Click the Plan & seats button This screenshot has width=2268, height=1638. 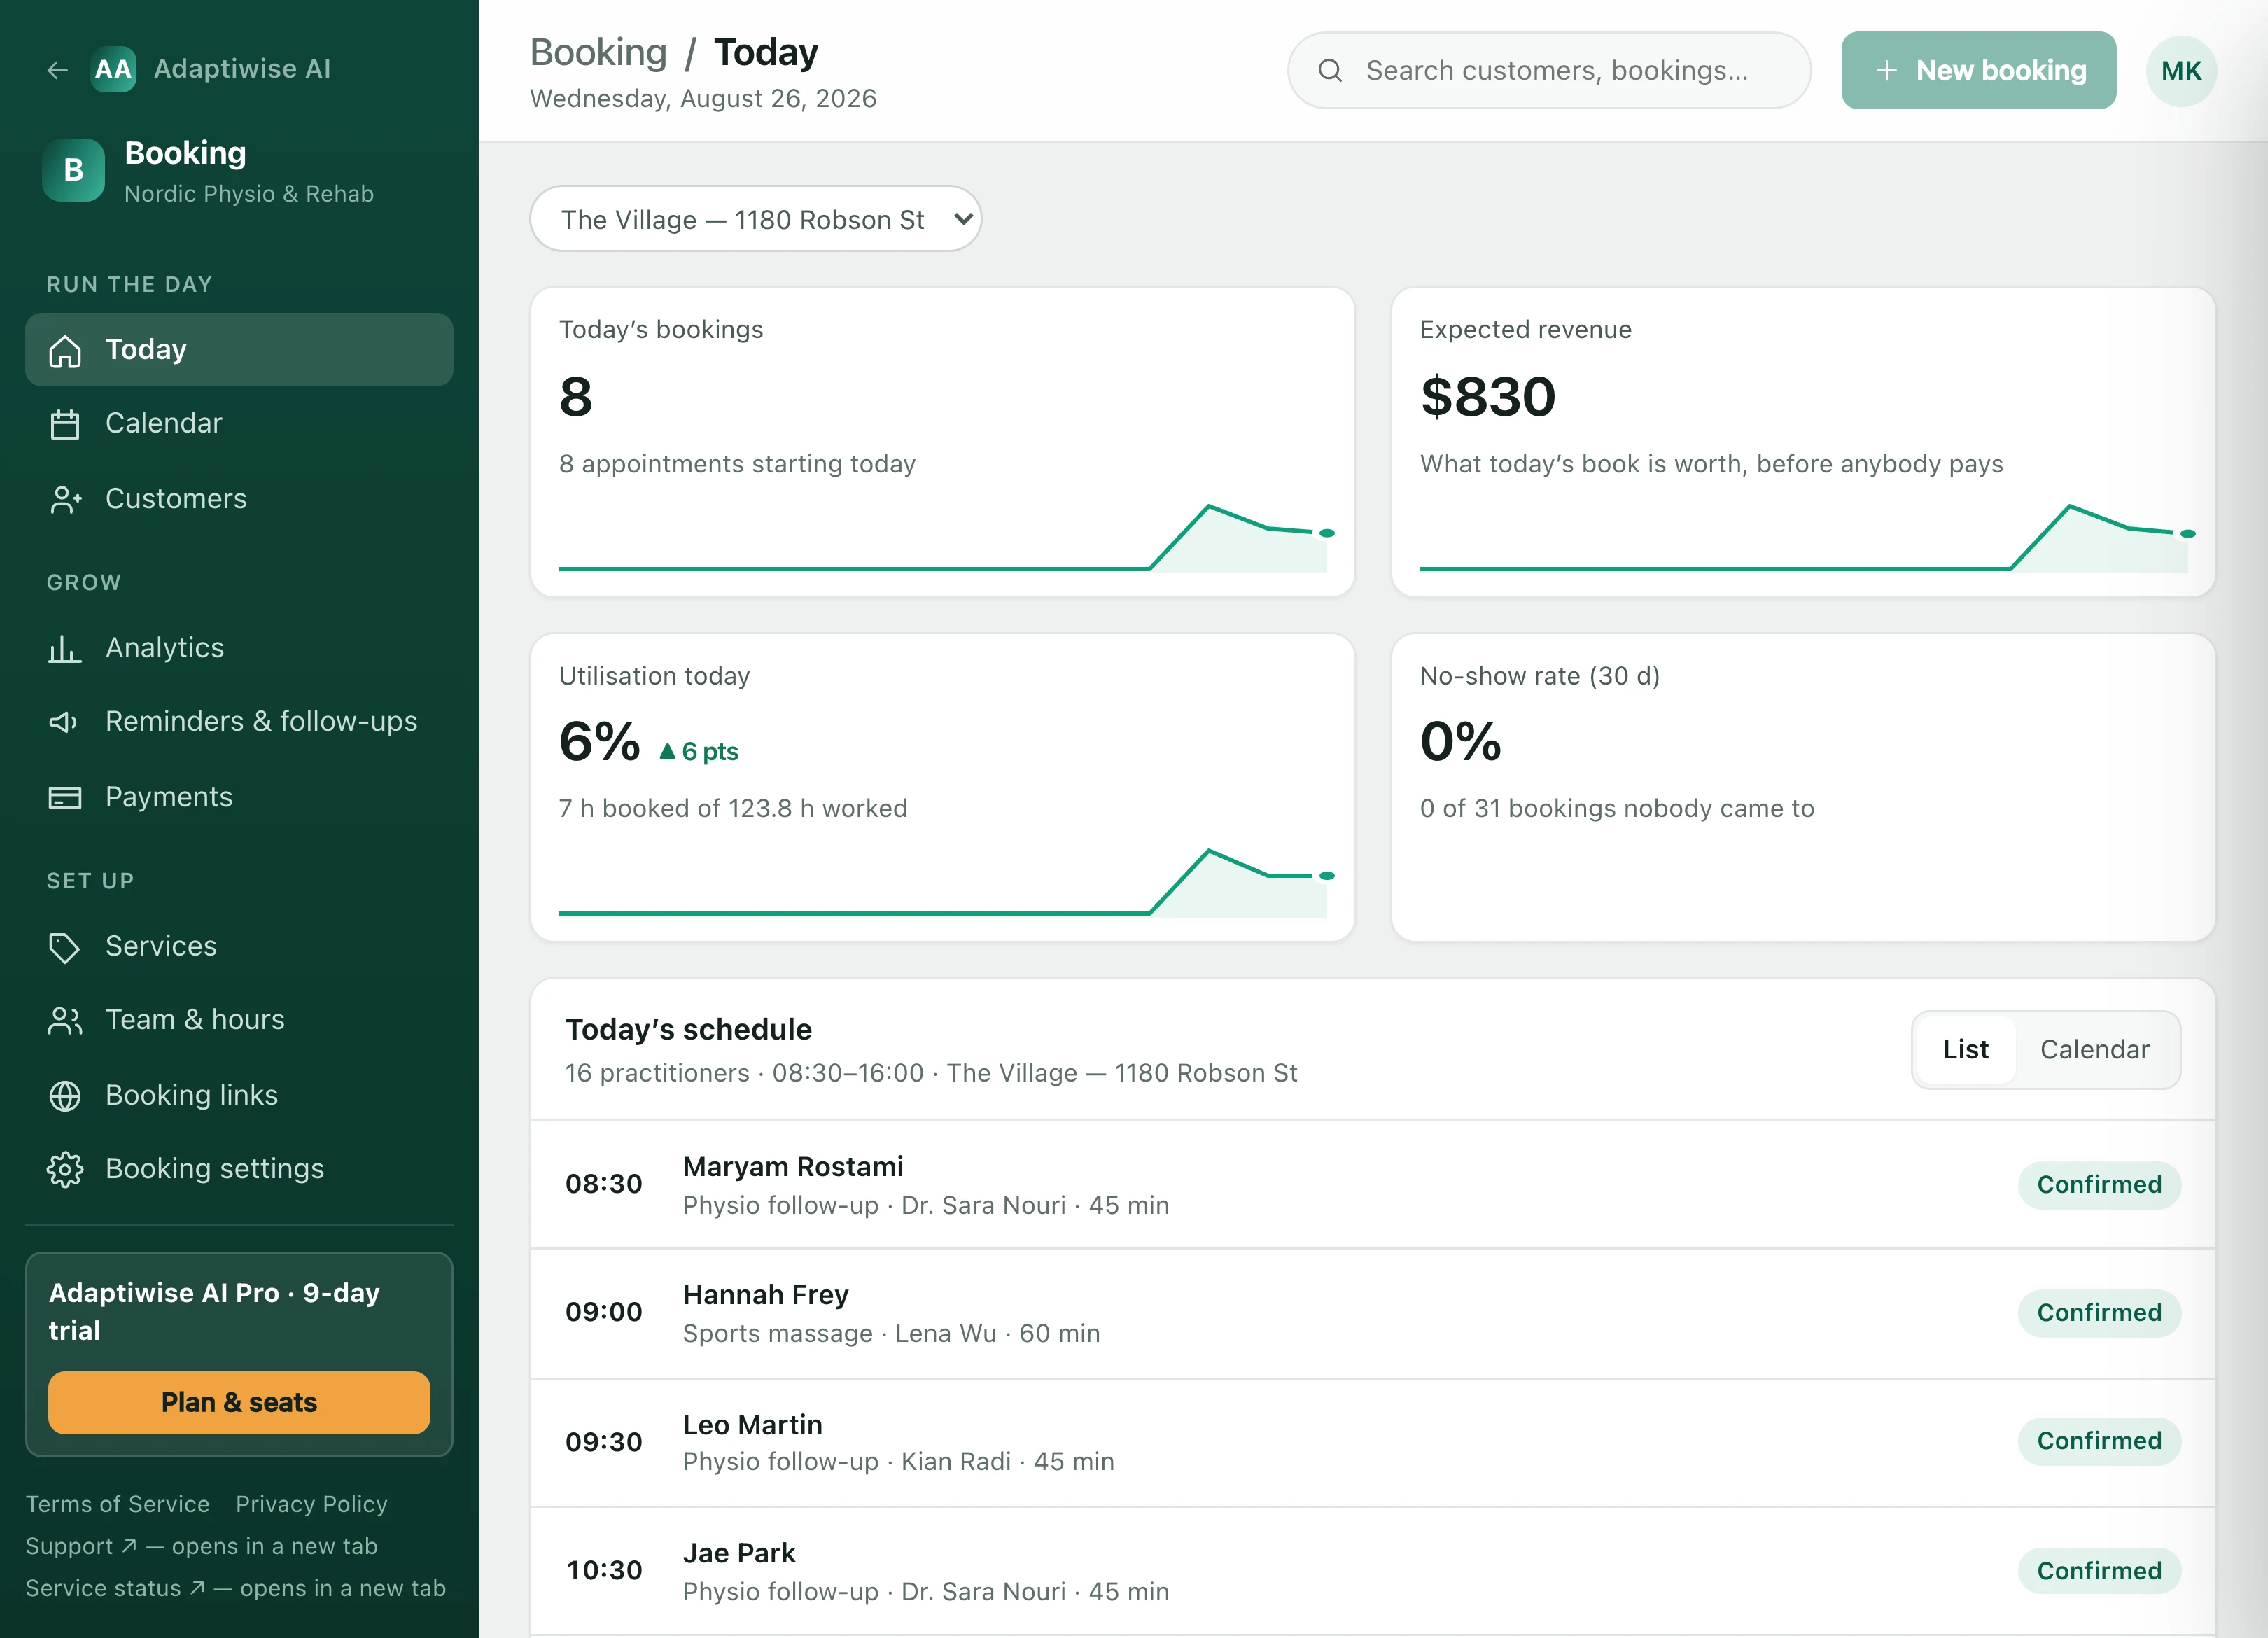239,1403
